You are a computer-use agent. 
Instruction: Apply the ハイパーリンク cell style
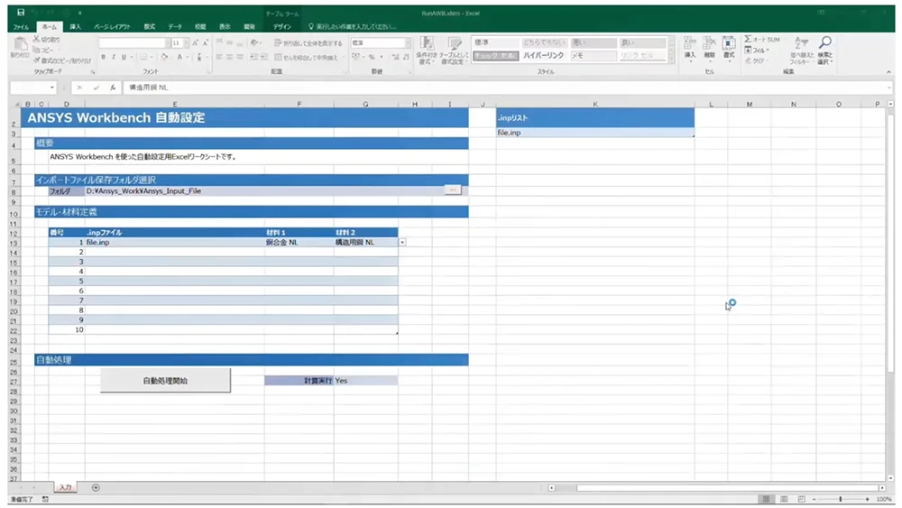pyautogui.click(x=543, y=56)
